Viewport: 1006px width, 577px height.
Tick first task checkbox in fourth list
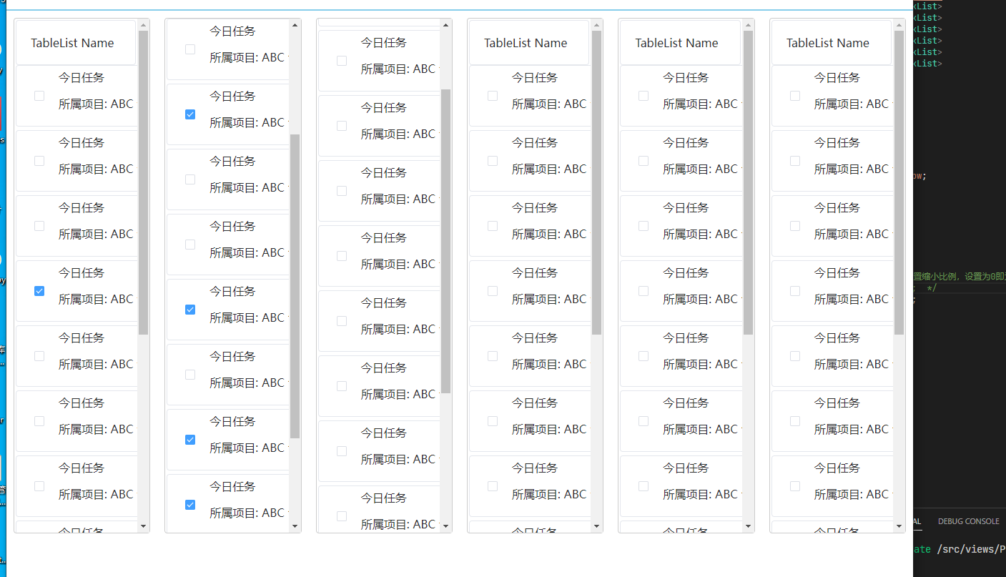tap(493, 96)
